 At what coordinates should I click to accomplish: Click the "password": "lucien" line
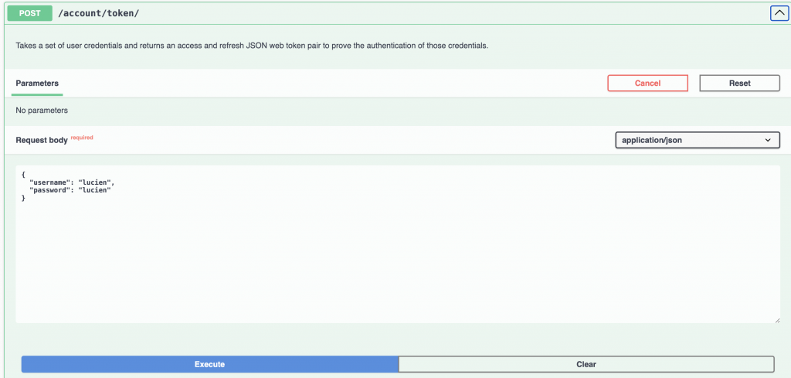coord(70,190)
